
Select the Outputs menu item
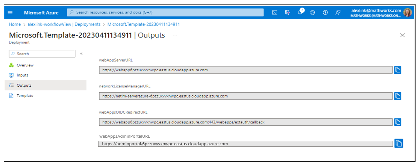(45, 86)
